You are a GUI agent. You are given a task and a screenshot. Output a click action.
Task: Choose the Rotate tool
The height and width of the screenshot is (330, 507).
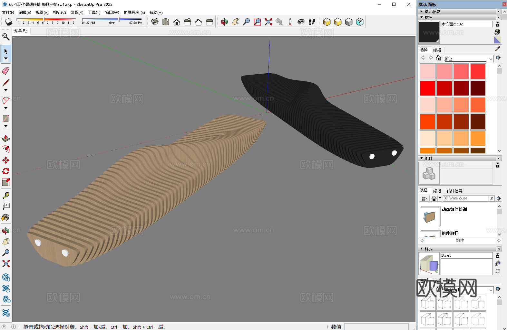click(6, 171)
